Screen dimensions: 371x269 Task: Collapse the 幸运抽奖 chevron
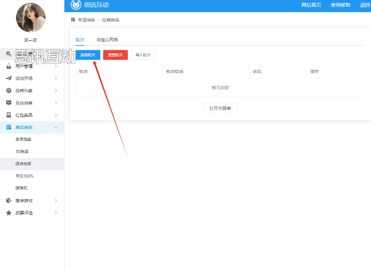click(x=56, y=127)
